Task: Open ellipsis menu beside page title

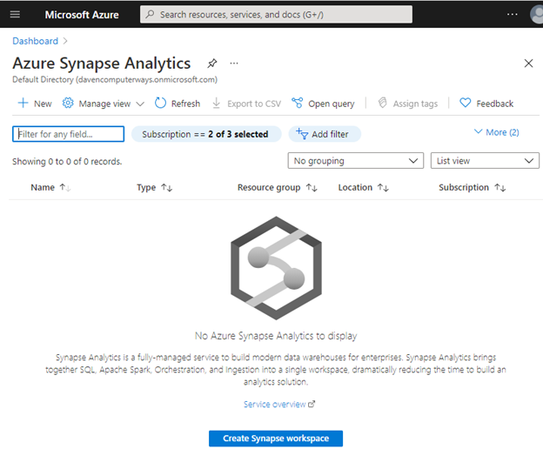Action: pyautogui.click(x=234, y=64)
